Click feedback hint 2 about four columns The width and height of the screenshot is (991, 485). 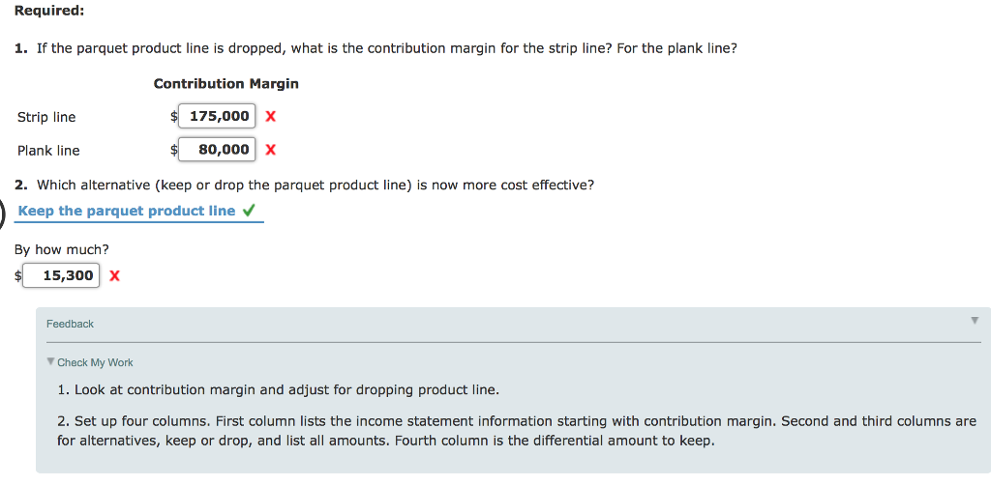click(517, 431)
